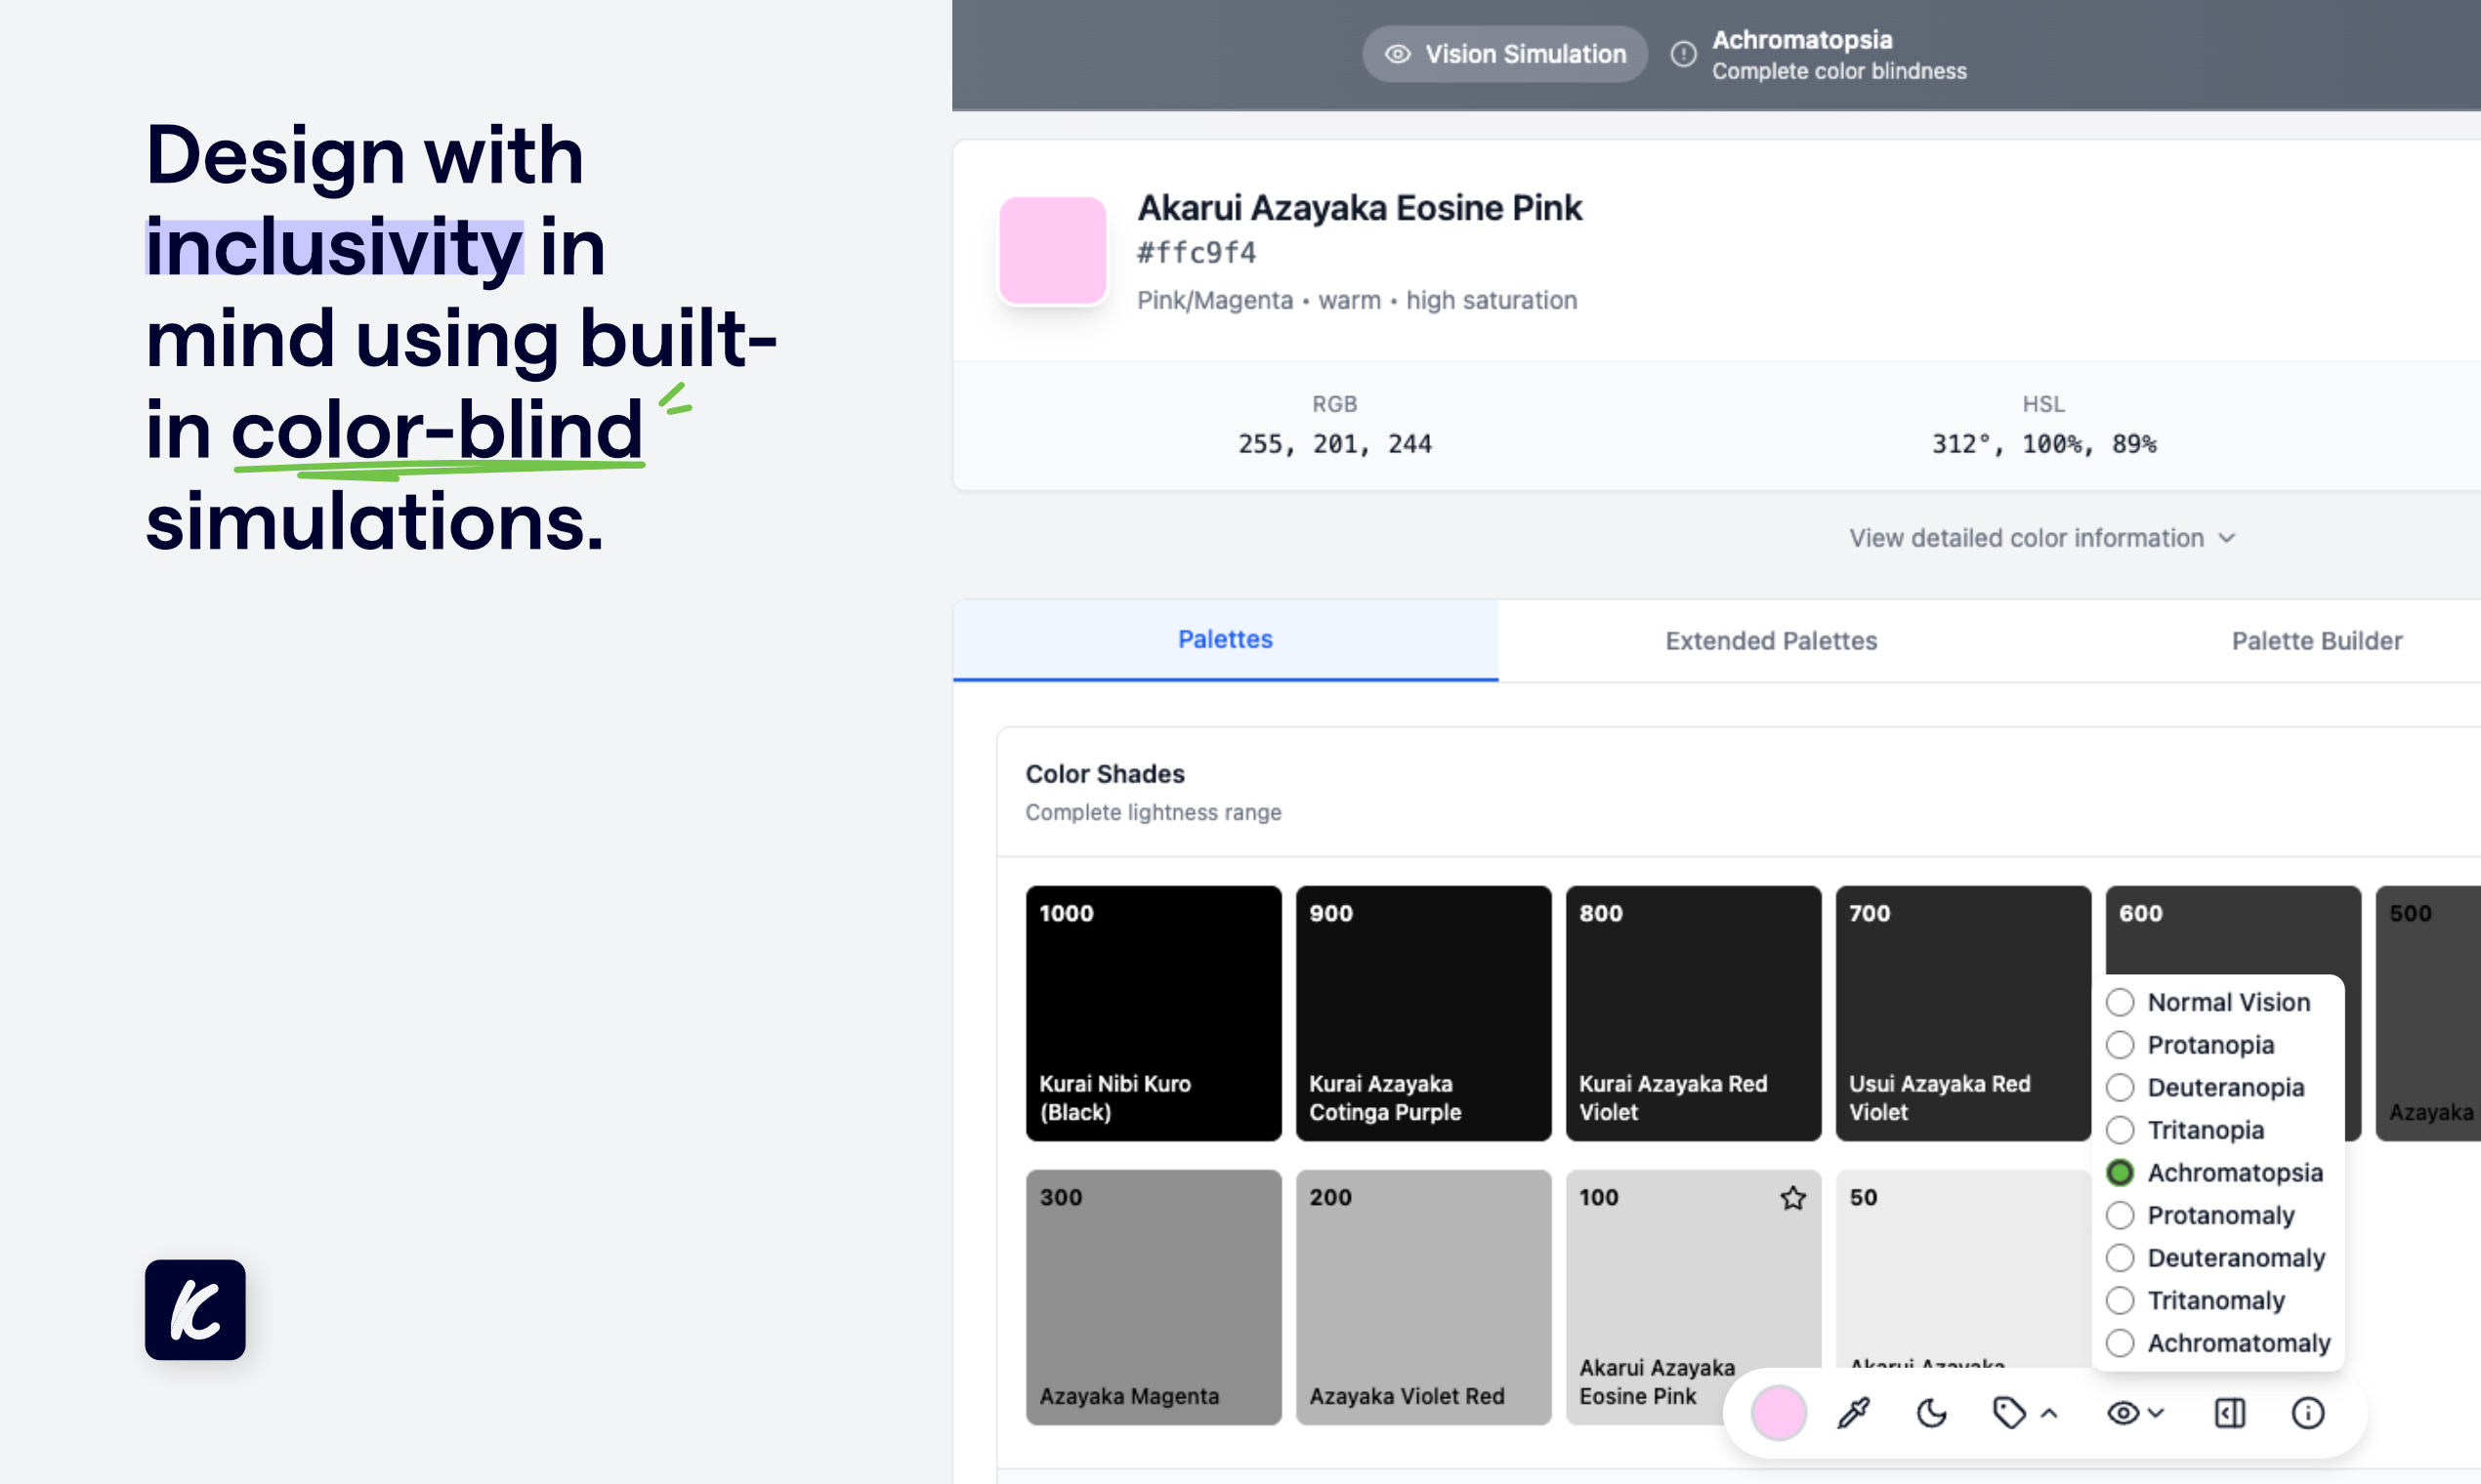Select Deuteranopia radio option
Viewport: 2481px width, 1484px height.
pos(2120,1087)
